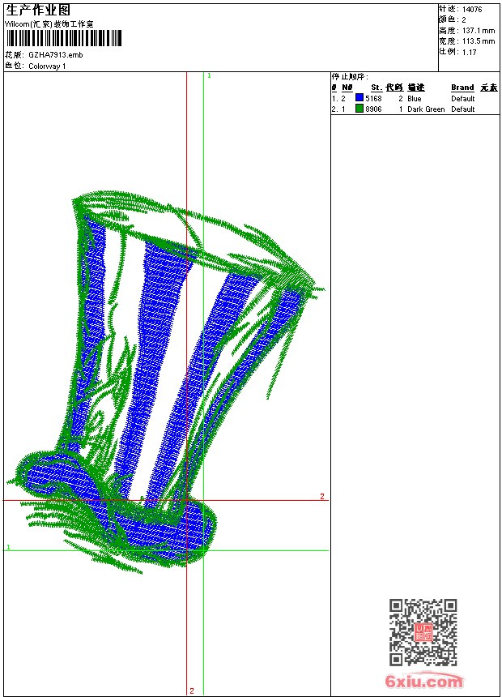This screenshot has height=697, width=502.
Task: Click the red seal inside the QR code
Action: click(423, 633)
